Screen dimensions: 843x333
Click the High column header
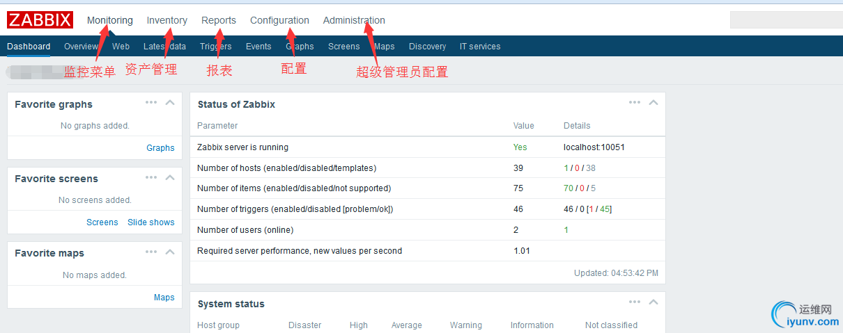[359, 325]
